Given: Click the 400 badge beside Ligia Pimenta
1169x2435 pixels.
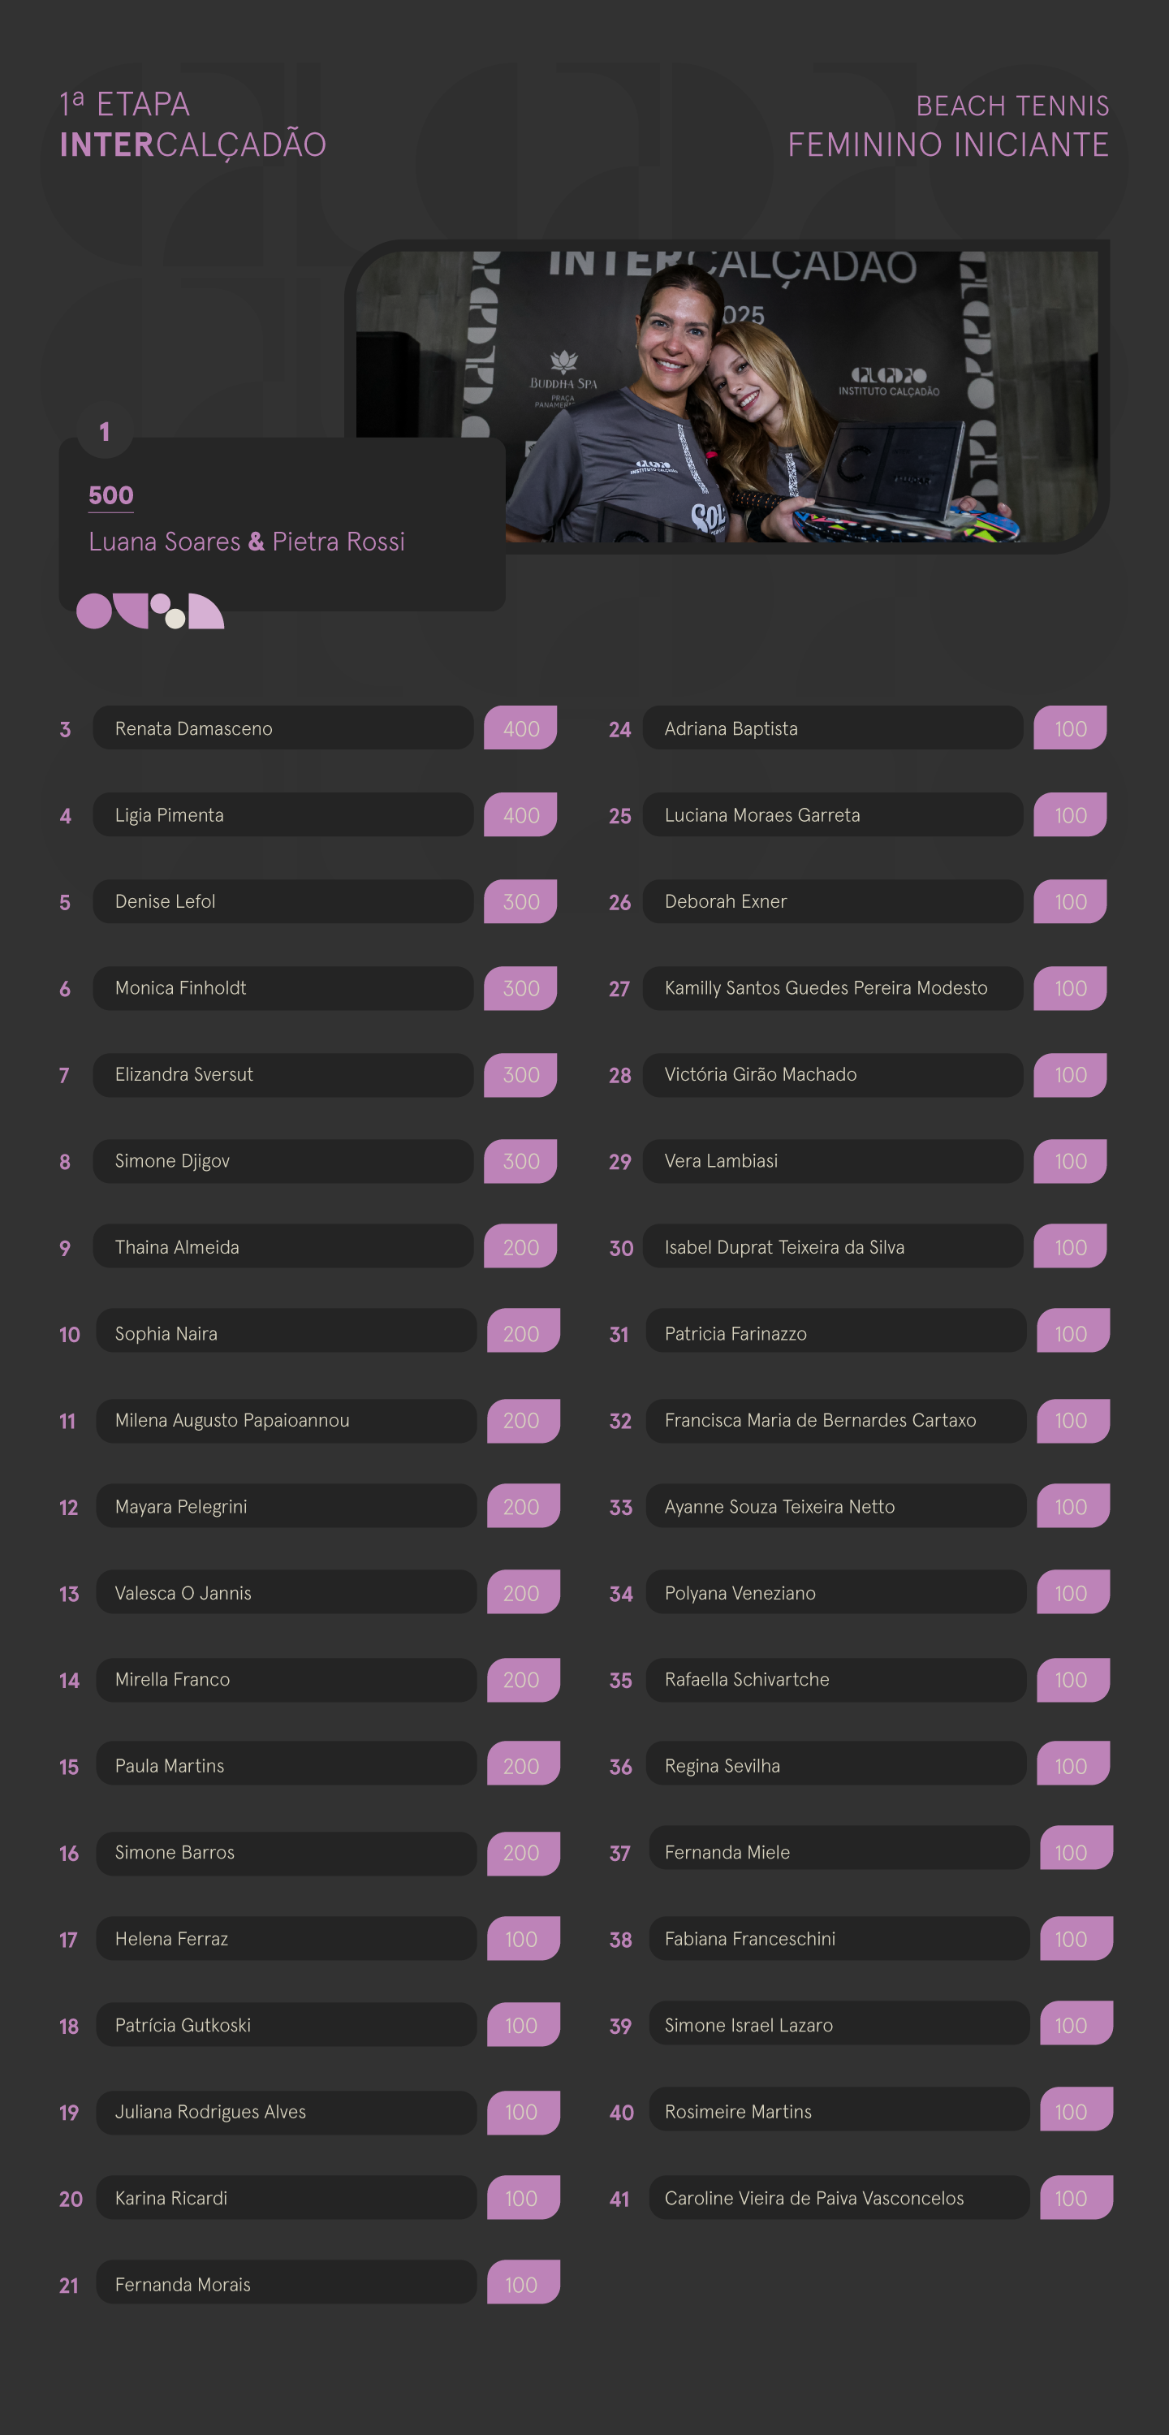Looking at the screenshot, I should click(520, 815).
